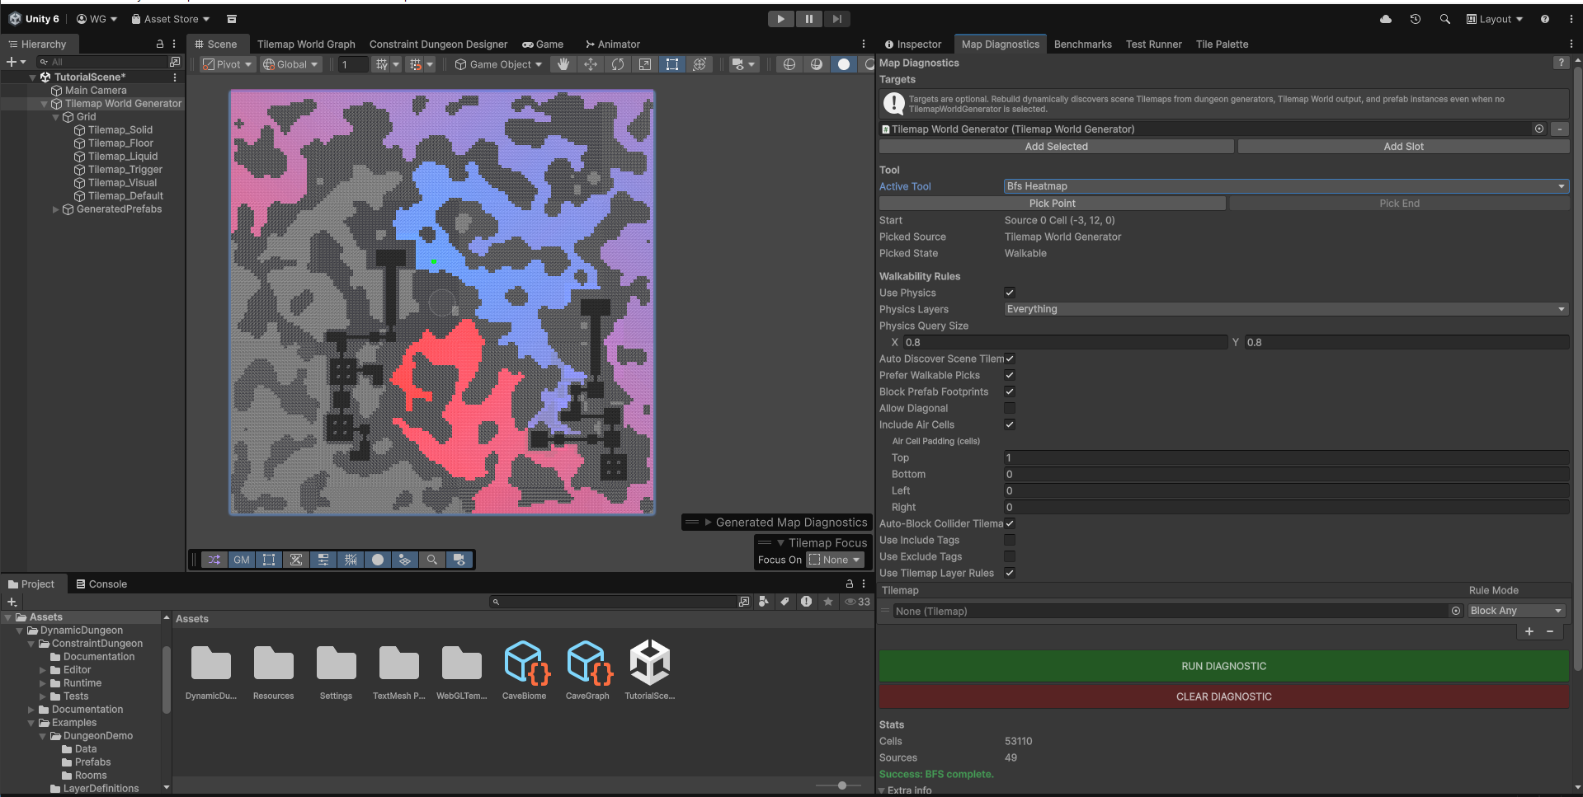Open version history icon in top bar
1583x797 pixels.
pos(1416,19)
